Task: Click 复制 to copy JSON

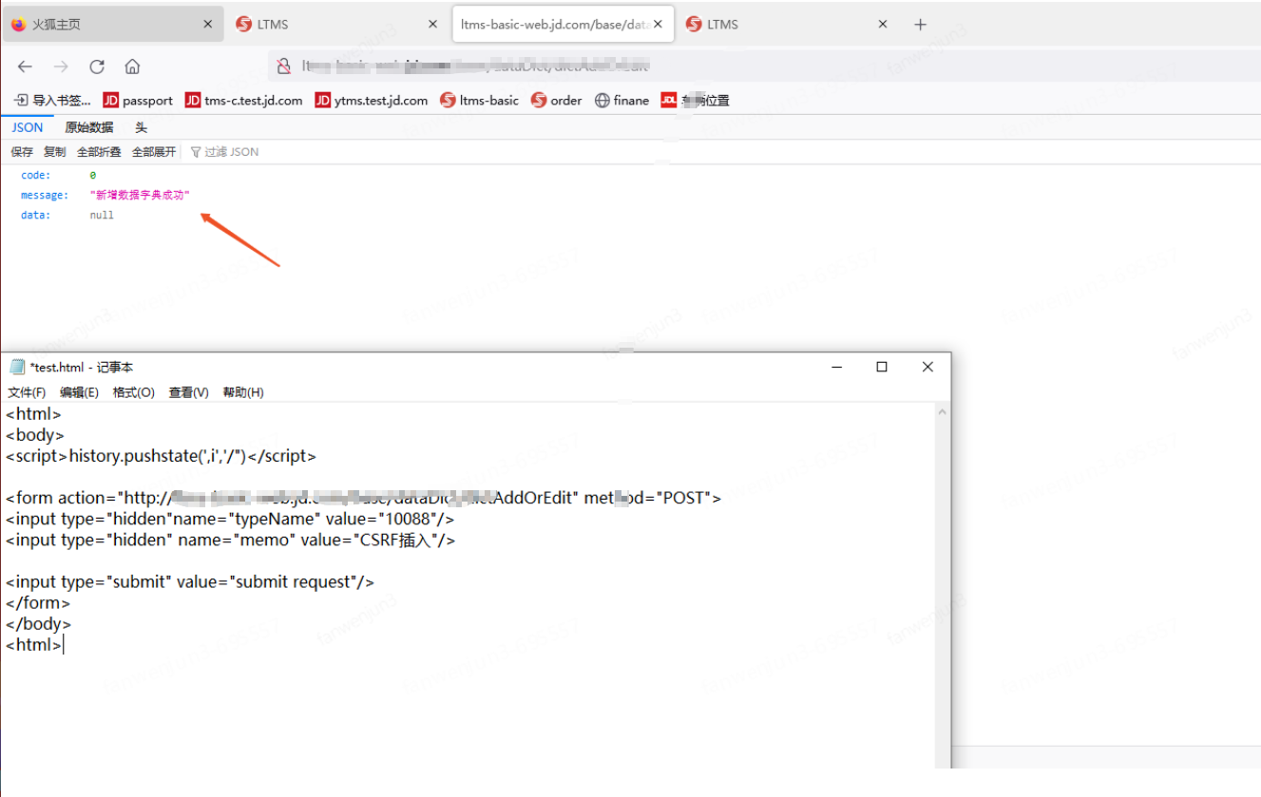Action: (55, 152)
